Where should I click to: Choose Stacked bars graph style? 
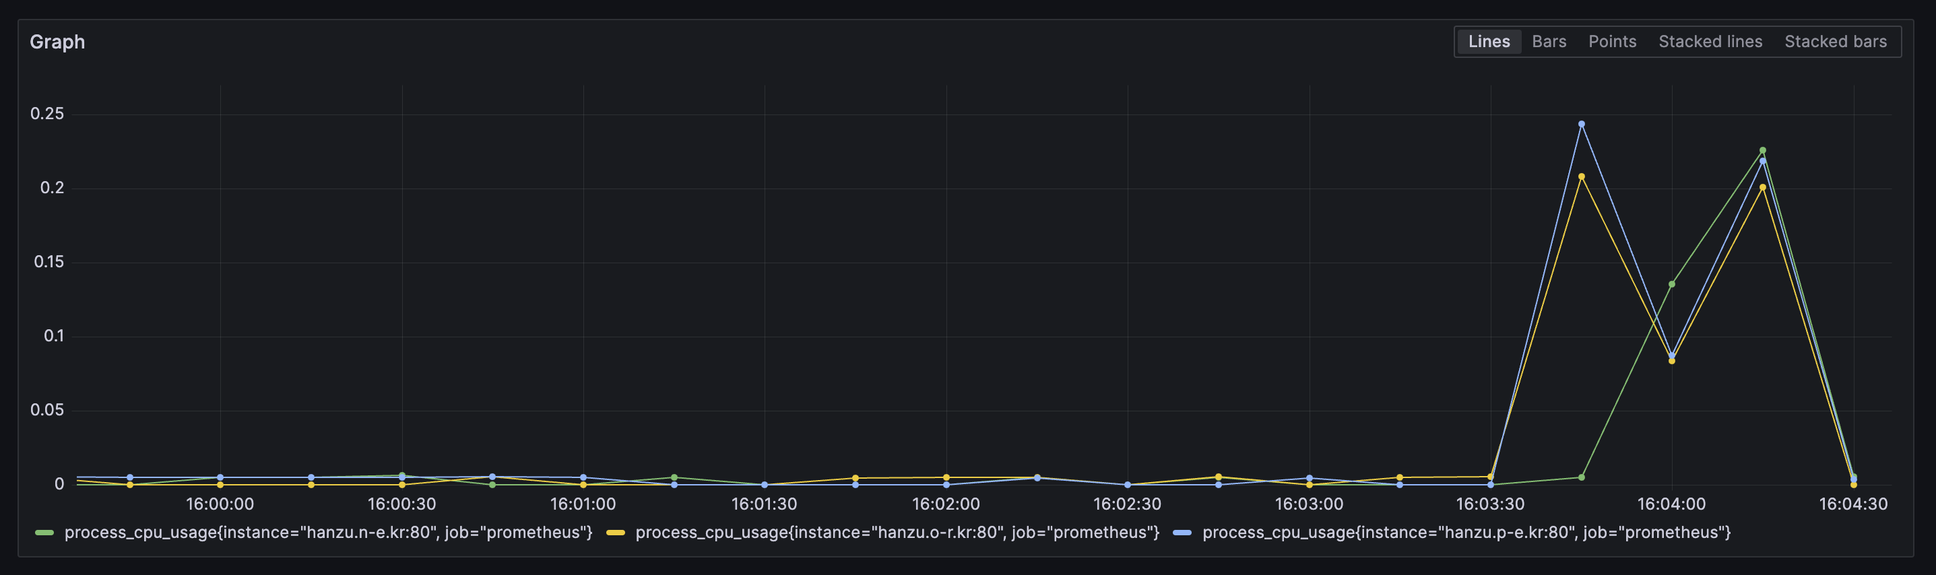(x=1835, y=41)
